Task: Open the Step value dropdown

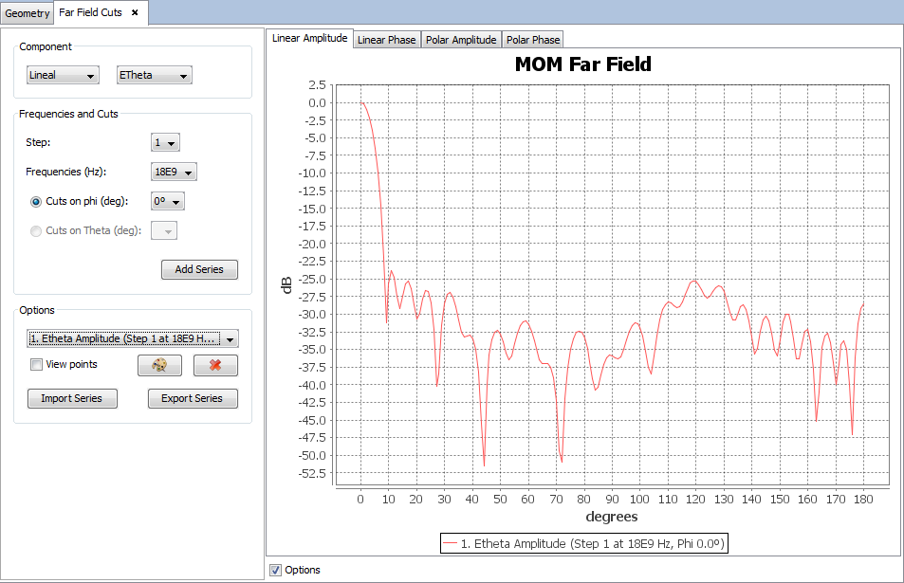Action: pyautogui.click(x=166, y=143)
